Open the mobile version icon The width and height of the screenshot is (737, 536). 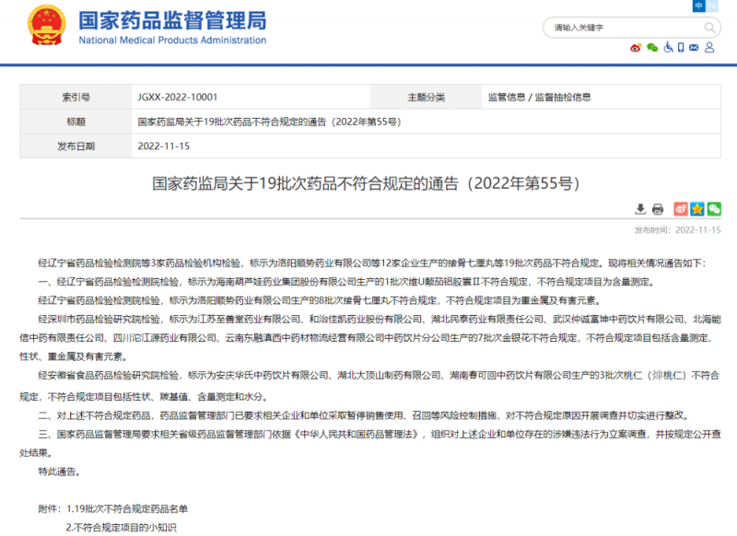[681, 47]
